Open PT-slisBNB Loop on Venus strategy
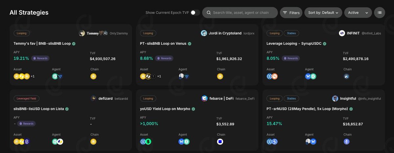Image resolution: width=394 pixels, height=153 pixels. click(x=163, y=43)
